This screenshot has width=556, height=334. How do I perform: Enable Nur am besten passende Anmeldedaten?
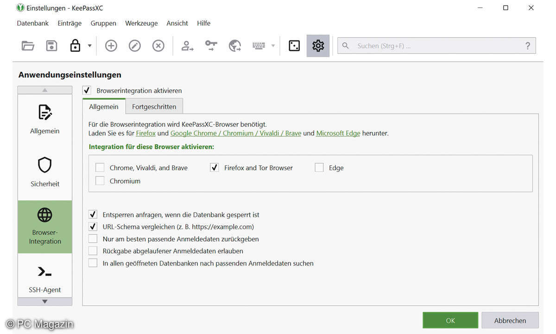93,239
